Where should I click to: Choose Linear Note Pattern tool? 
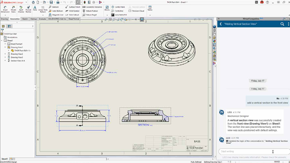pos(43,9)
